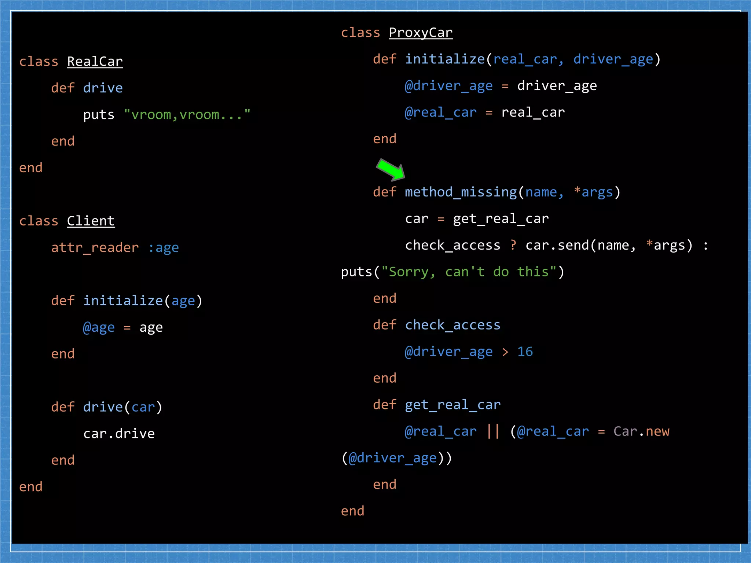The image size is (751, 563).
Task: Click the @age = age assignment
Action: pyautogui.click(x=123, y=327)
